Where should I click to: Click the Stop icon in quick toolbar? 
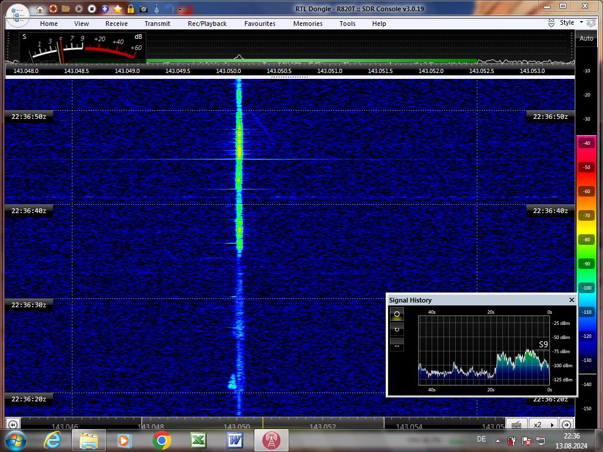point(91,8)
